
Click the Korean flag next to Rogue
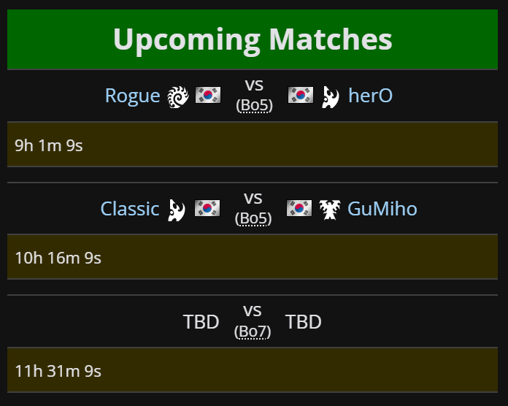(x=208, y=95)
